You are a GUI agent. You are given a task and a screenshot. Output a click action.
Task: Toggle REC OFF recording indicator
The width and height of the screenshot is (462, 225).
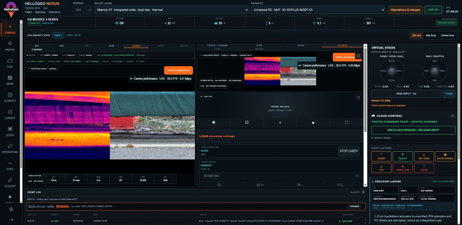[x=31, y=55]
